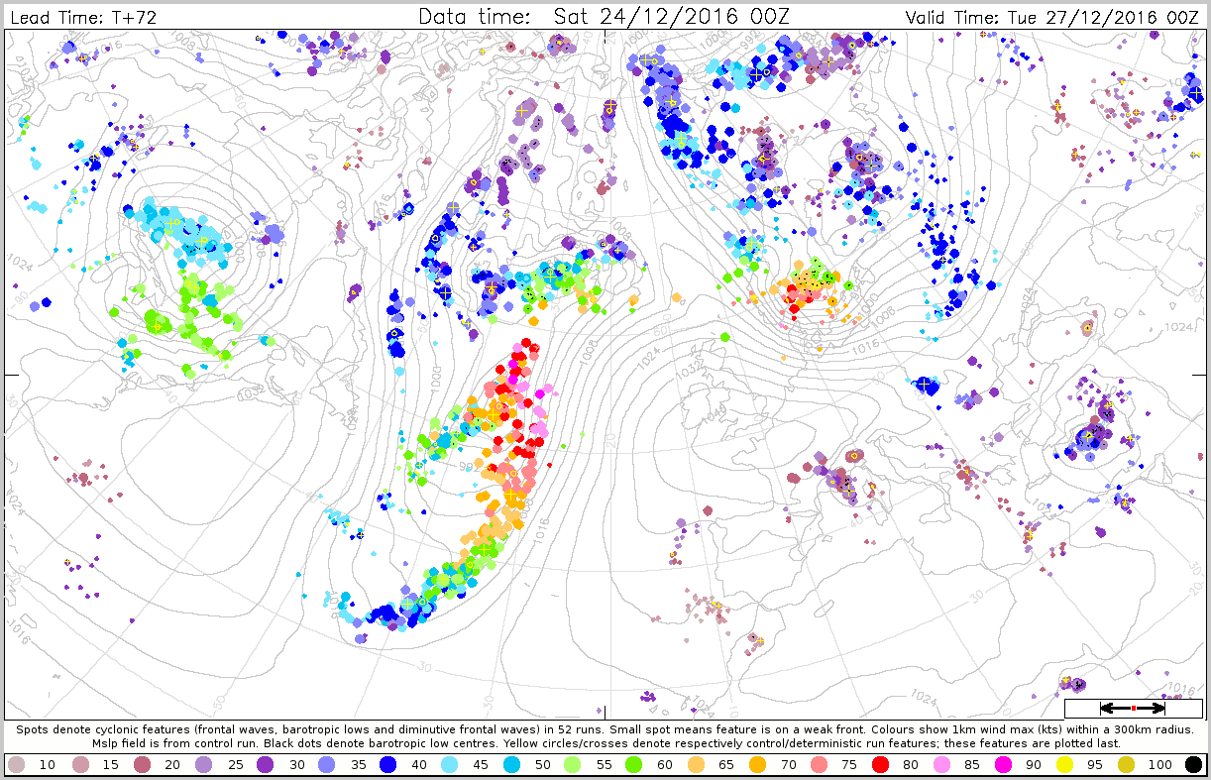Choose the periwinkle swatch between 30 and 35
The width and height of the screenshot is (1211, 780).
coord(327,765)
